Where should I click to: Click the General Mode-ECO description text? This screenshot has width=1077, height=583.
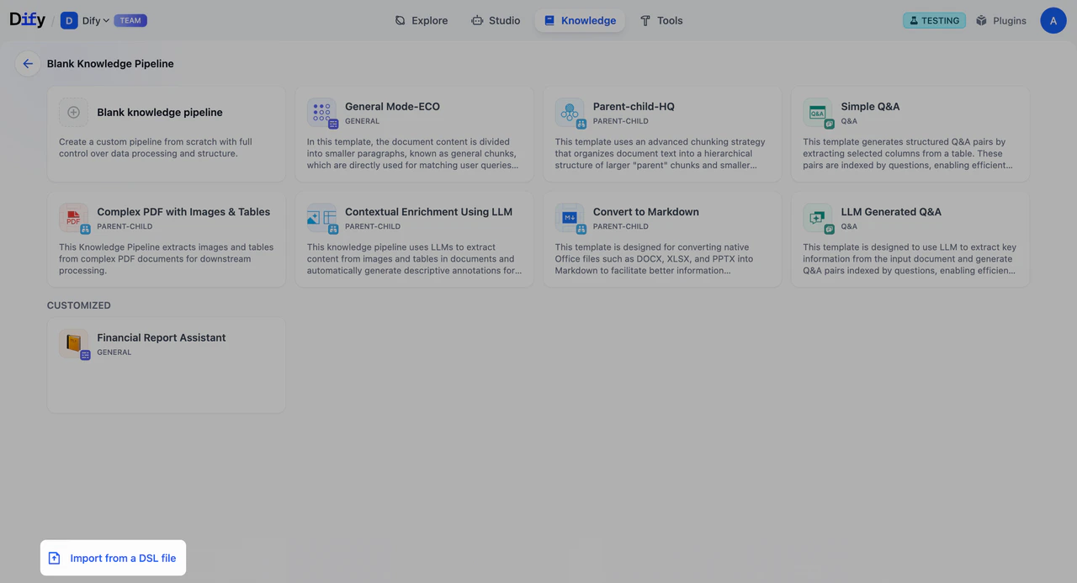412,153
